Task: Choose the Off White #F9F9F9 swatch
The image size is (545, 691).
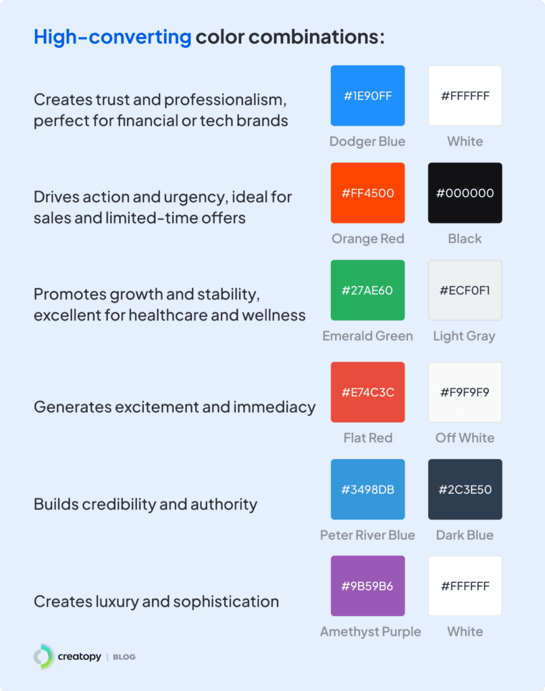Action: [465, 392]
